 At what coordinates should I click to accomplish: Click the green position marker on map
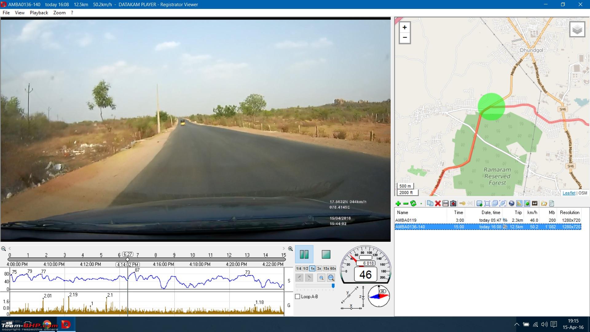pos(491,107)
